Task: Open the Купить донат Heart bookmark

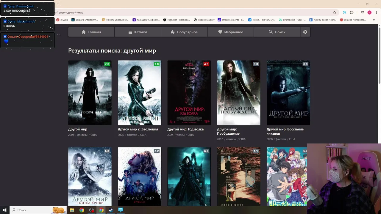Action: click(323, 20)
